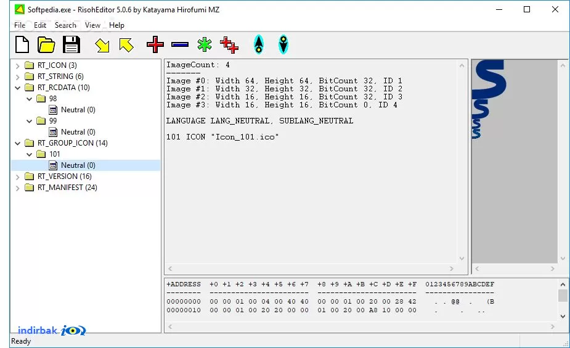Click the Image #0 Width 64 line
The width and height of the screenshot is (570, 348).
click(284, 81)
